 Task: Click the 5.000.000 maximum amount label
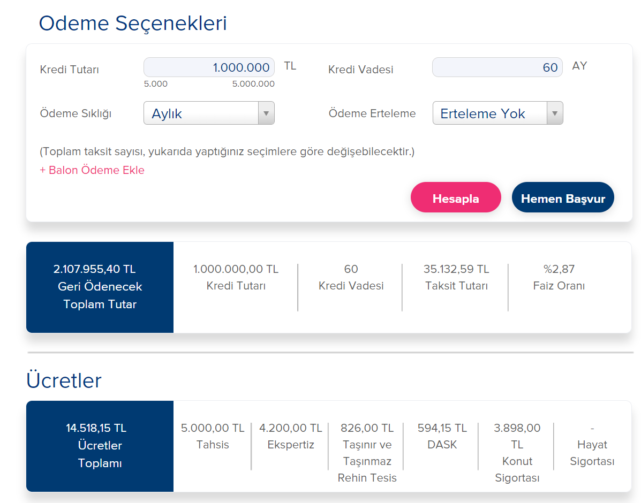coord(253,84)
